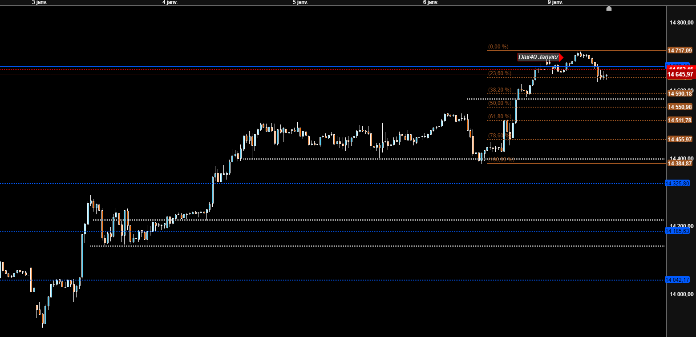Select the 14 200,00 price axis value
Viewport: 696px width, 337px height.
click(x=682, y=226)
